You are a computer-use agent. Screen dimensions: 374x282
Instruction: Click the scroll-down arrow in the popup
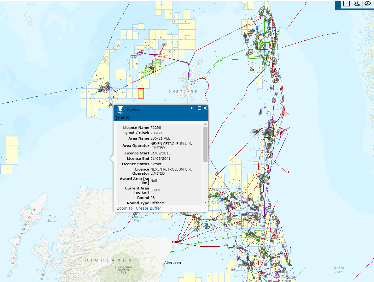[205, 203]
